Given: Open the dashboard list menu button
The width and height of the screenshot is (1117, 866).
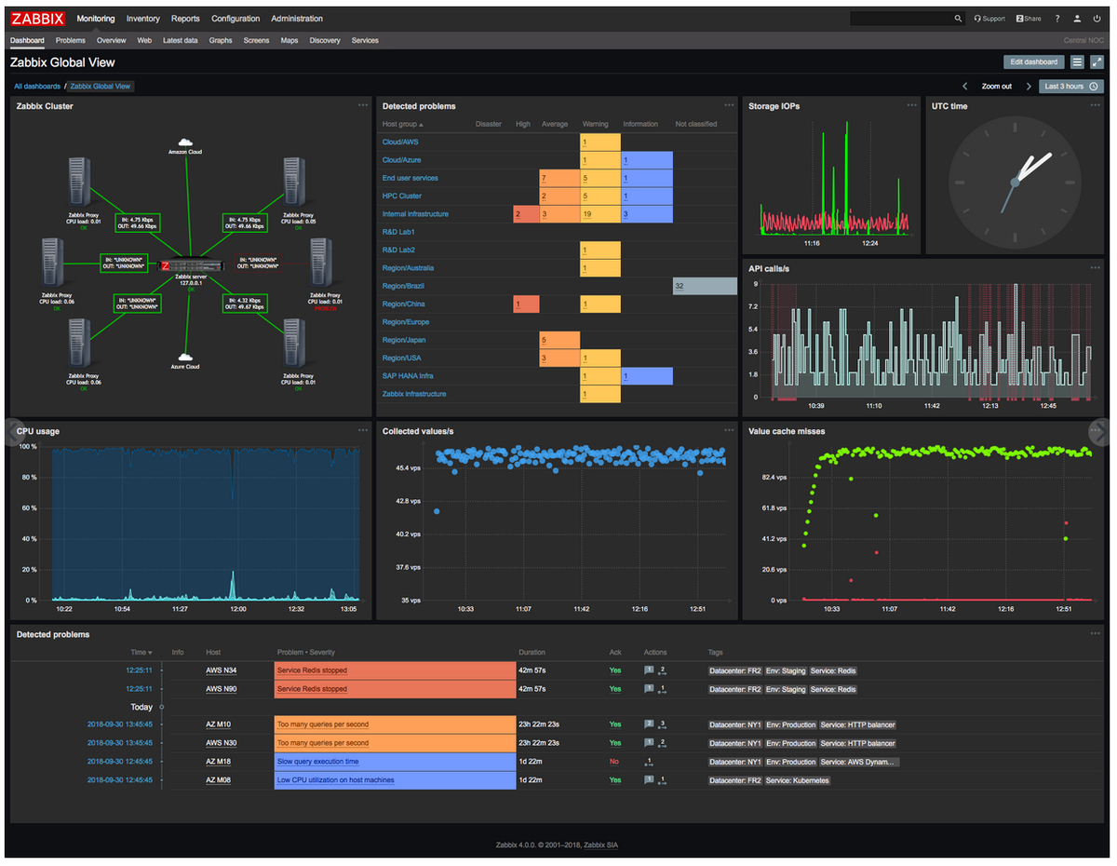Looking at the screenshot, I should point(1077,61).
